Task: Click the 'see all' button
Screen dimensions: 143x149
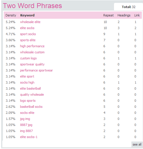Action: click(137, 144)
